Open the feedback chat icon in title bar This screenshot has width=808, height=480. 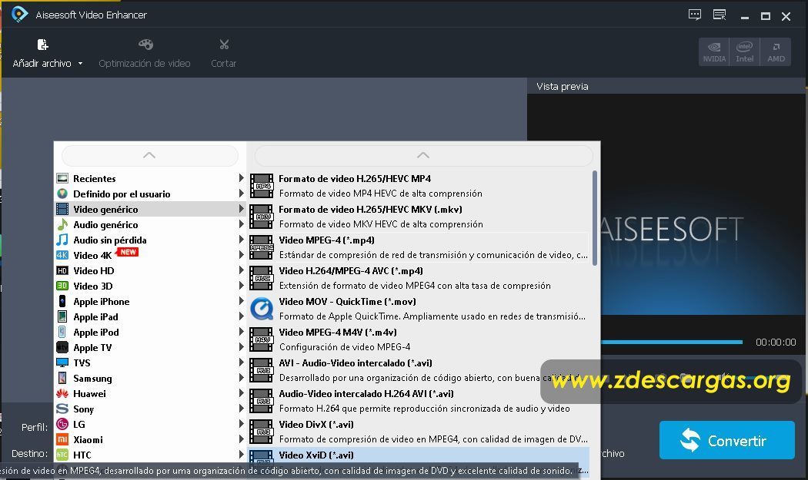coord(695,15)
